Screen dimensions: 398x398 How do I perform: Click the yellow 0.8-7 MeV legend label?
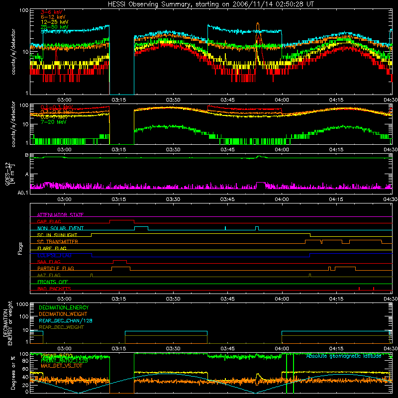pyautogui.click(x=54, y=117)
